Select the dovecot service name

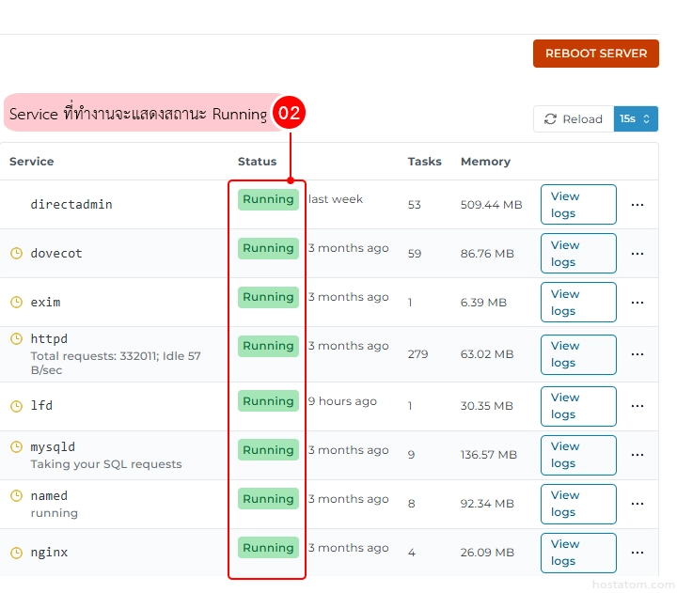(x=56, y=253)
